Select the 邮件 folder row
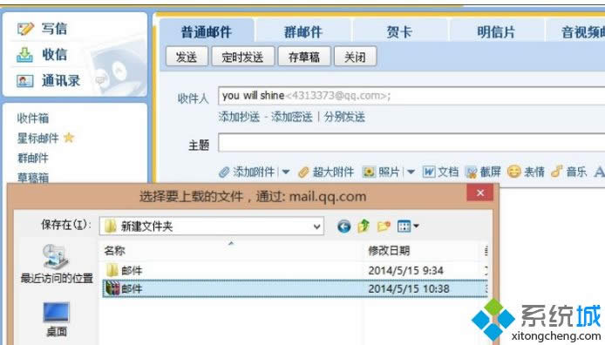605x345 pixels. 295,270
